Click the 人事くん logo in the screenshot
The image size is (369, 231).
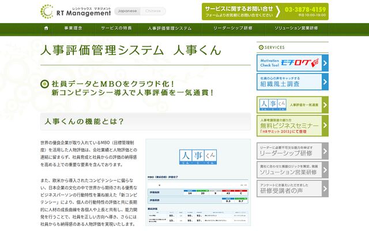(198, 157)
